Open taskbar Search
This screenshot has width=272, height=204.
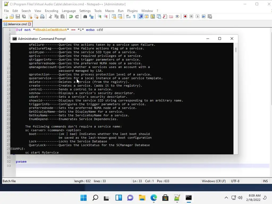tap(95, 198)
